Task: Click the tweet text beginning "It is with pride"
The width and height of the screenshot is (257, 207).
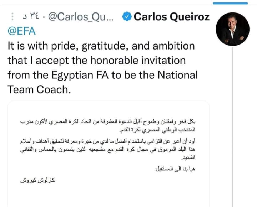Action: (101, 46)
